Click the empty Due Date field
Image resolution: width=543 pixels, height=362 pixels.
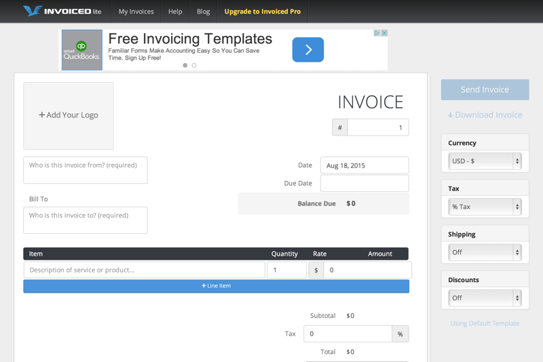point(364,183)
